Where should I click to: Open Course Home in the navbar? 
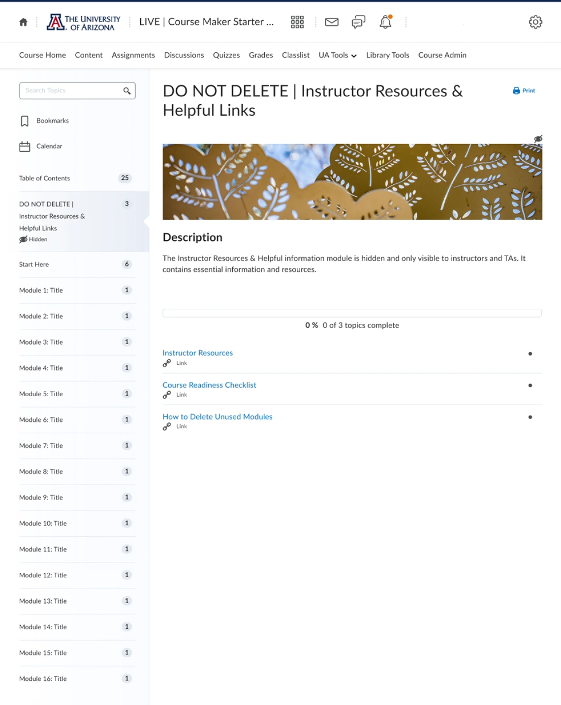tap(42, 55)
